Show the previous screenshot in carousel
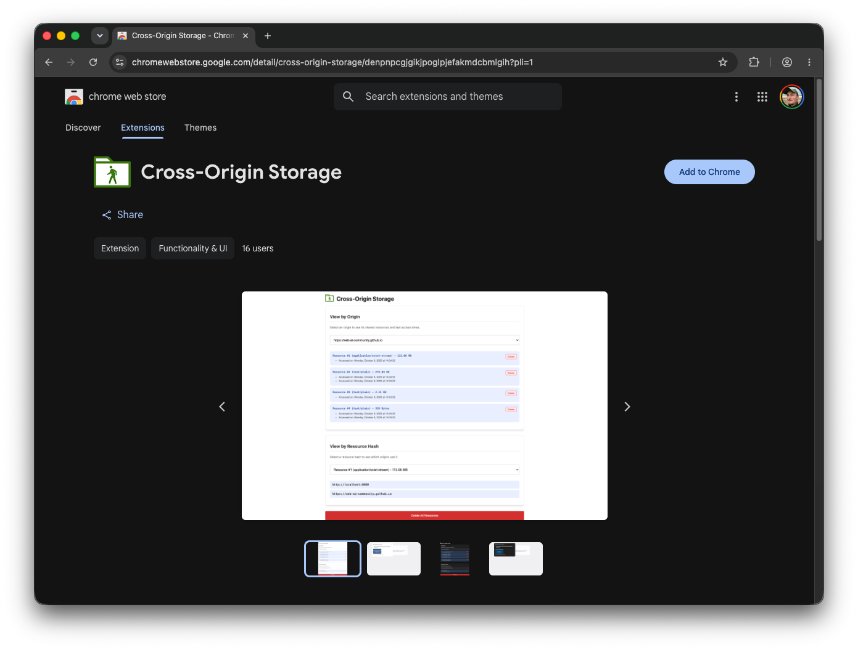Screen dimensions: 858x650 point(222,407)
